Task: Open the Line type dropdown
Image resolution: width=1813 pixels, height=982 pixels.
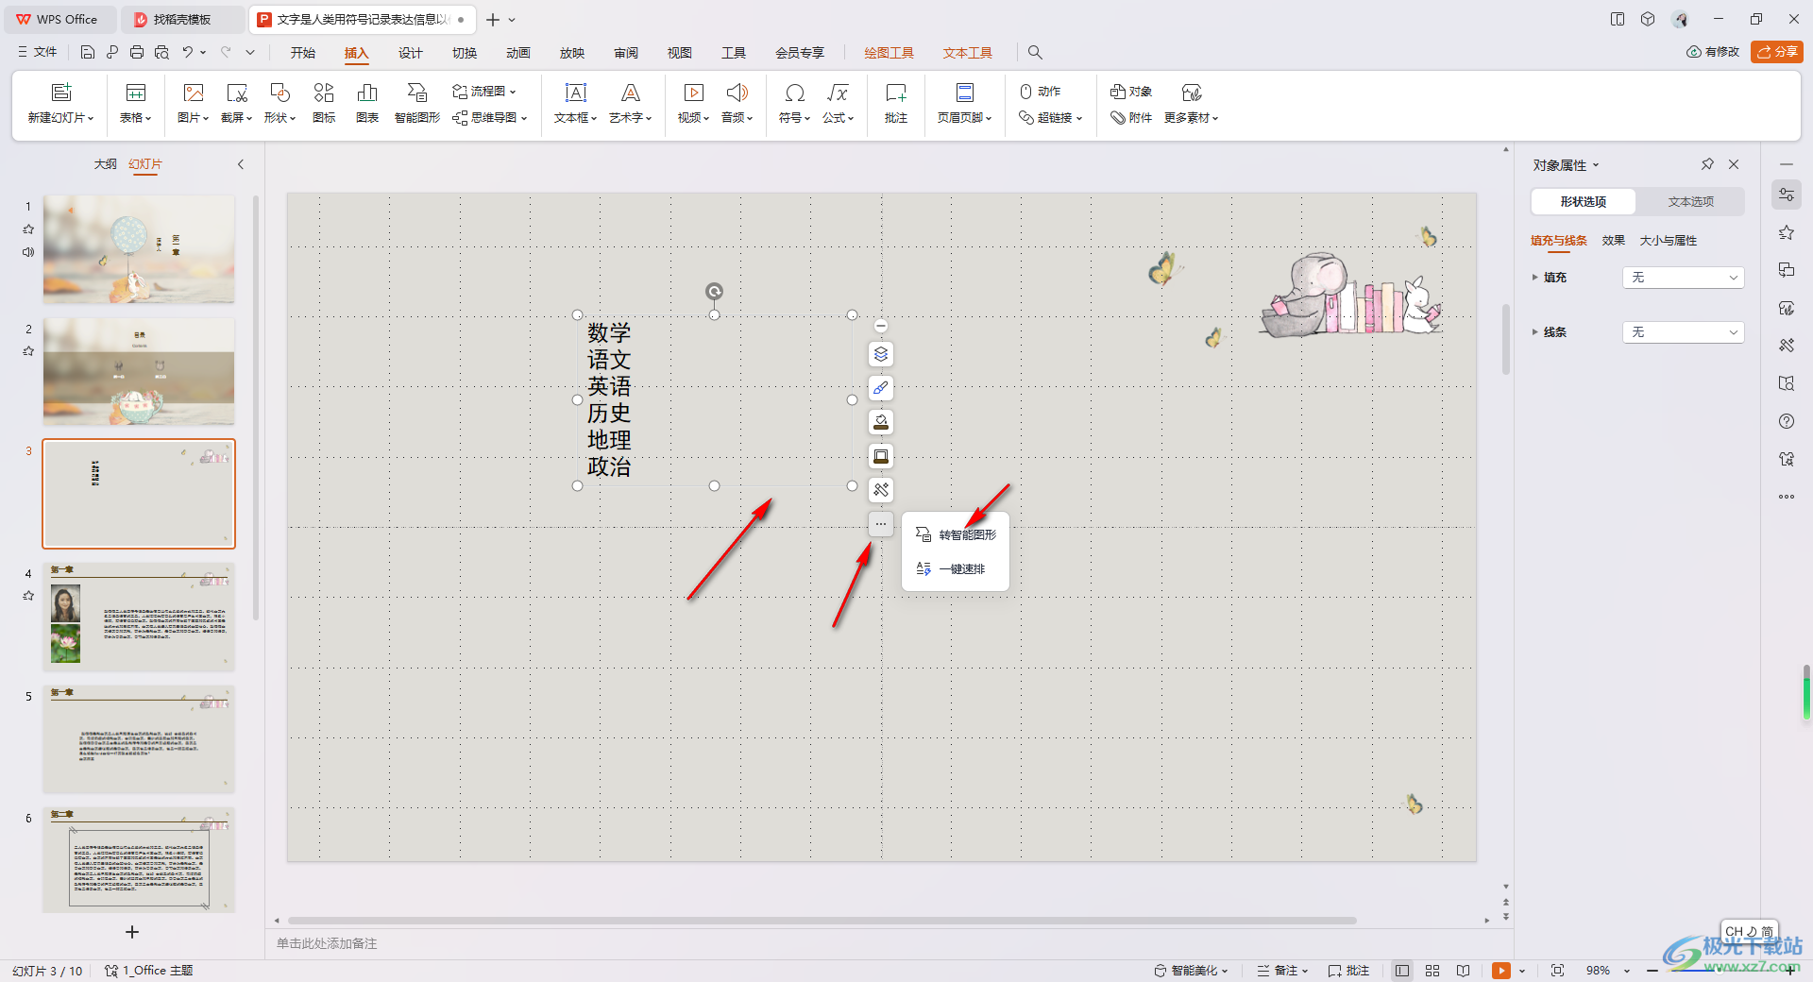Action: tap(1683, 332)
